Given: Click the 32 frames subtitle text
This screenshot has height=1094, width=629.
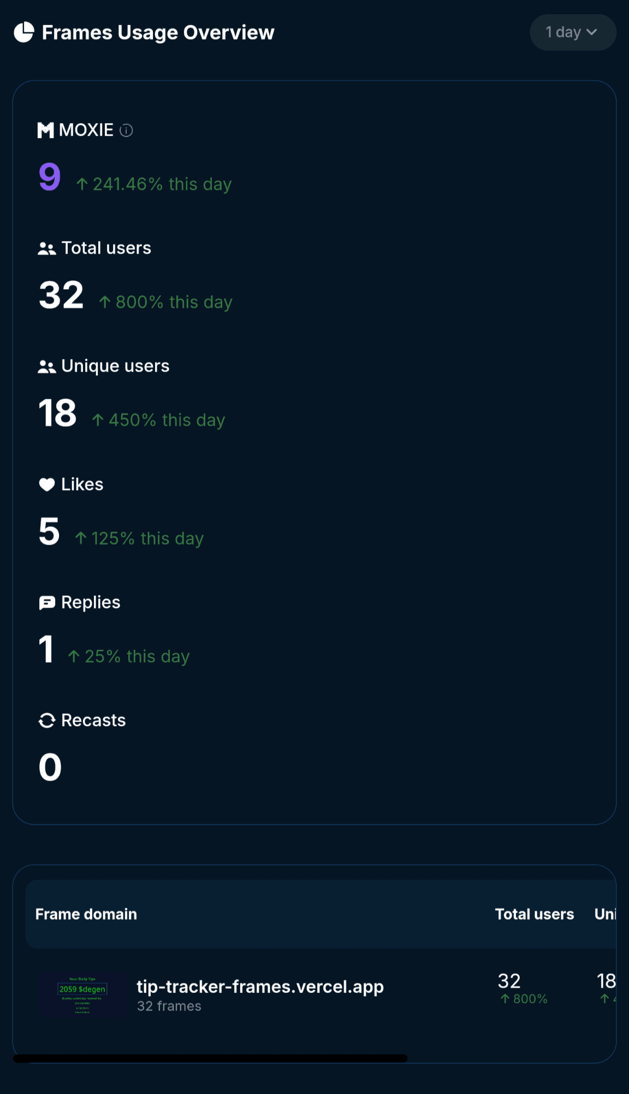Looking at the screenshot, I should pyautogui.click(x=169, y=1006).
